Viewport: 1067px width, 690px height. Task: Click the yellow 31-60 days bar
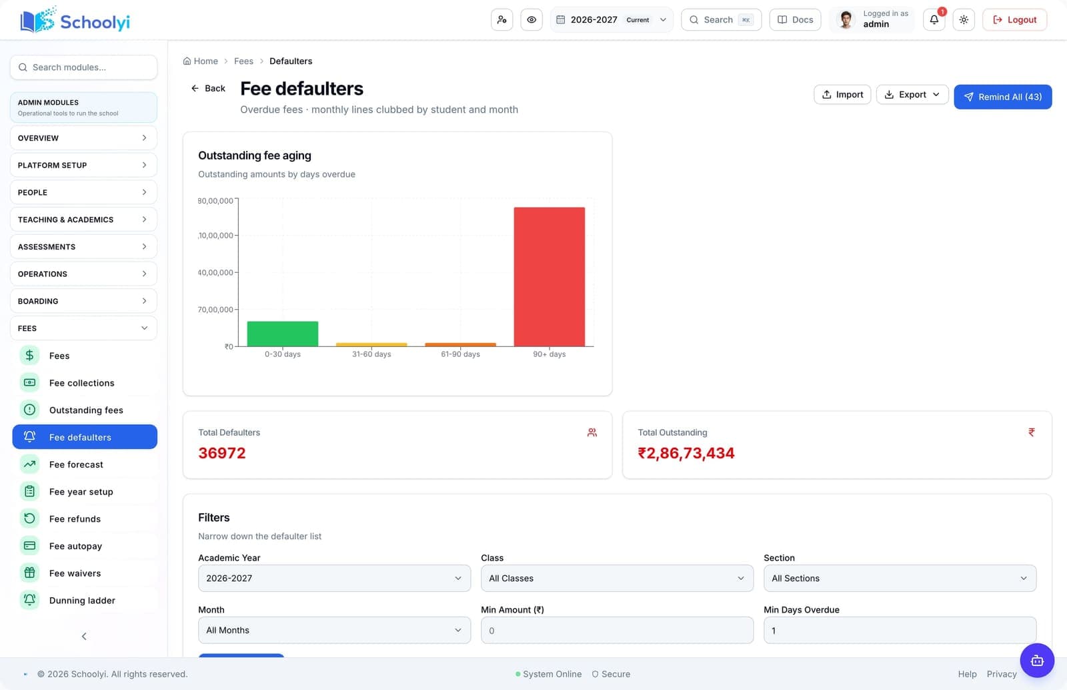(x=371, y=344)
